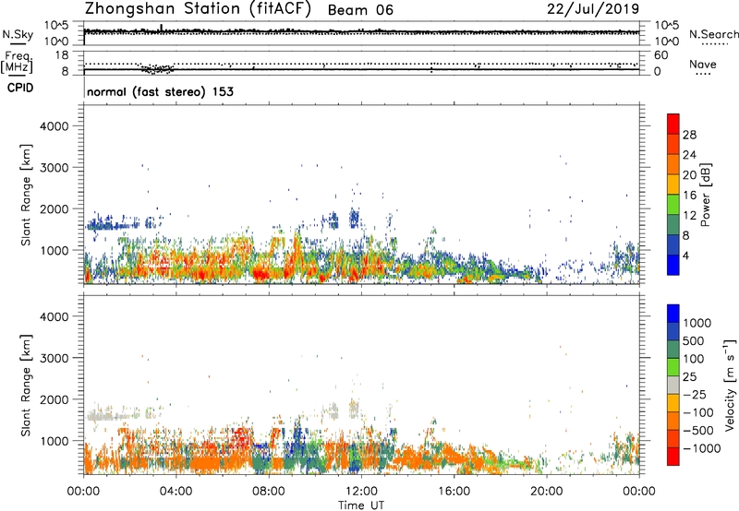Click the 'N.Search' legend label
The height and width of the screenshot is (511, 739).
coord(713,34)
